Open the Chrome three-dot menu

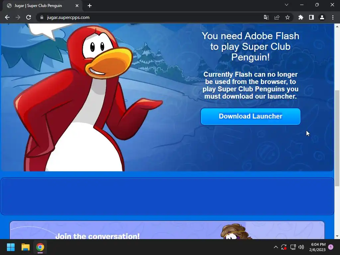[333, 17]
